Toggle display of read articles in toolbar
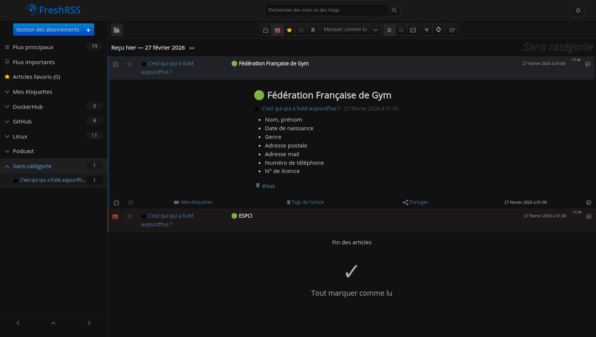This screenshot has width=596, height=337. 266,30
